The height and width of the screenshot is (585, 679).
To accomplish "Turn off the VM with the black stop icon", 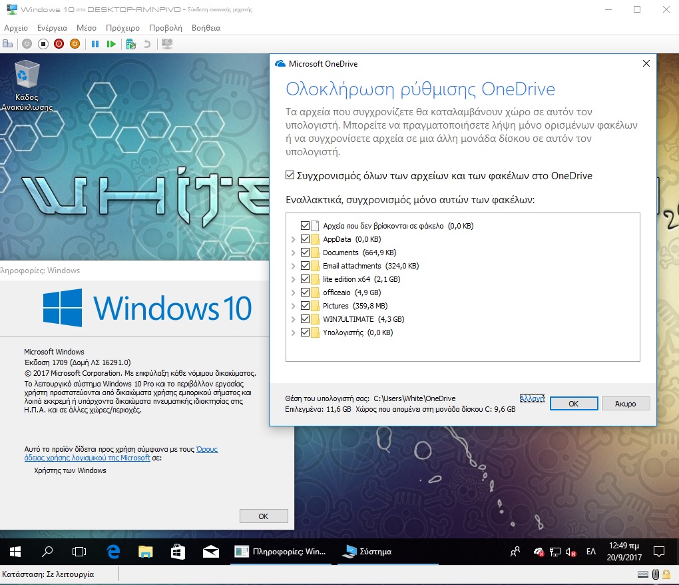I will (43, 44).
